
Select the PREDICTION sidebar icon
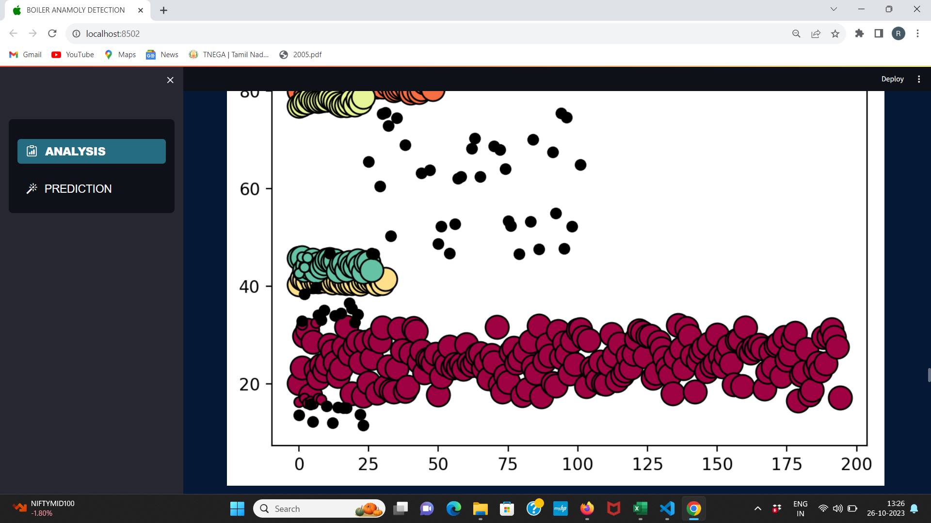[x=32, y=188]
